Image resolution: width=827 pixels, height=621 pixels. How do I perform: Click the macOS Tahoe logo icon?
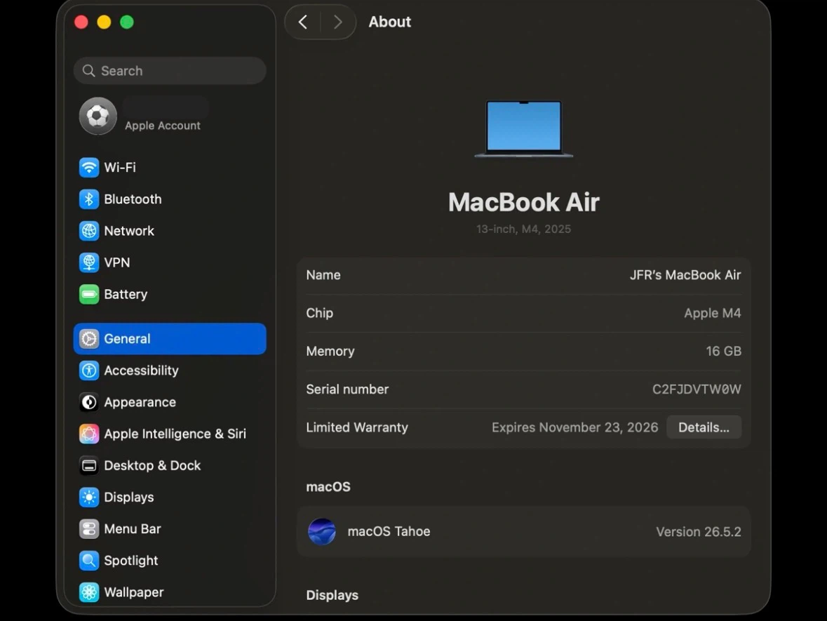tap(322, 531)
